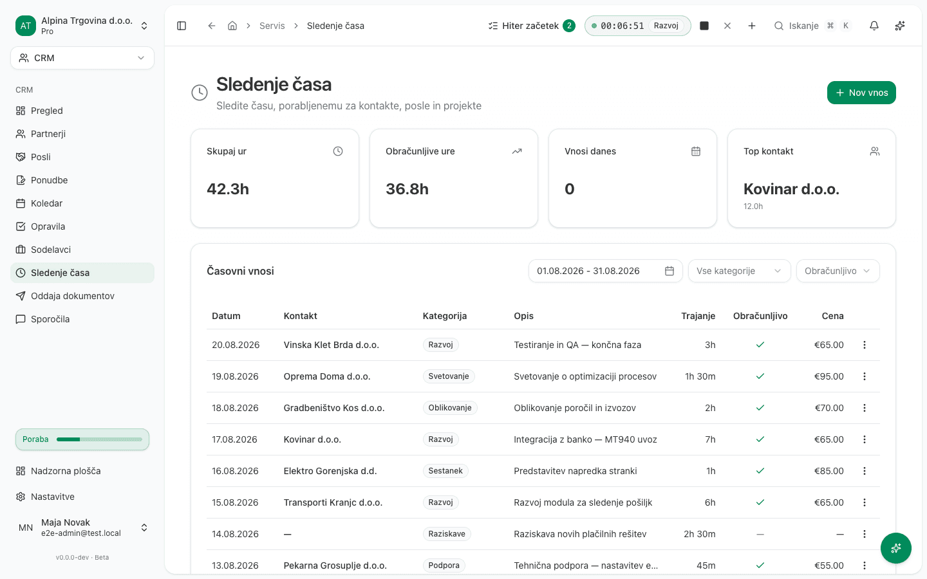Open the home breadcrumb icon
This screenshot has height=579, width=927.
tap(232, 26)
